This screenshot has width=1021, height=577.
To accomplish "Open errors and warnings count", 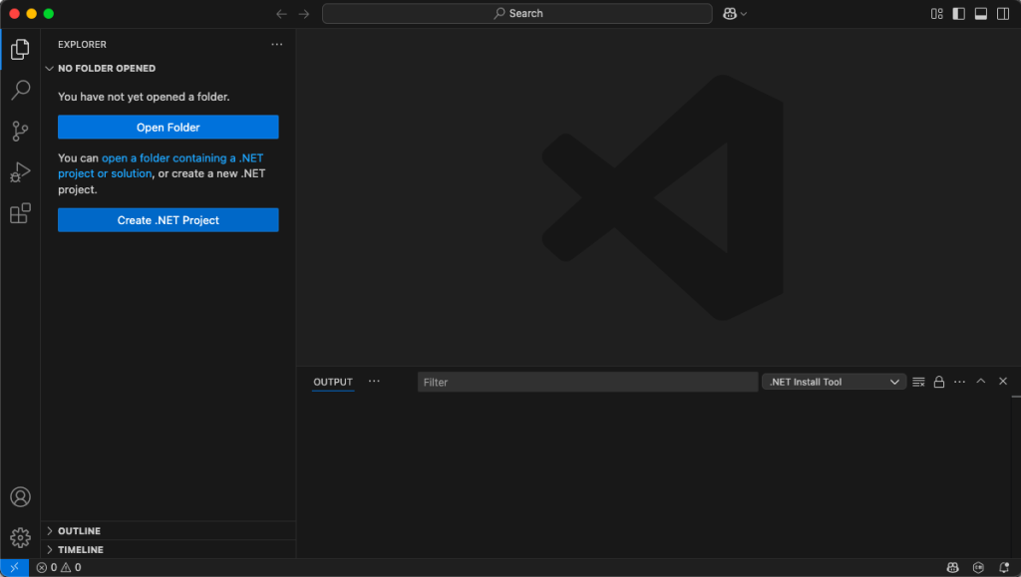I will coord(59,568).
